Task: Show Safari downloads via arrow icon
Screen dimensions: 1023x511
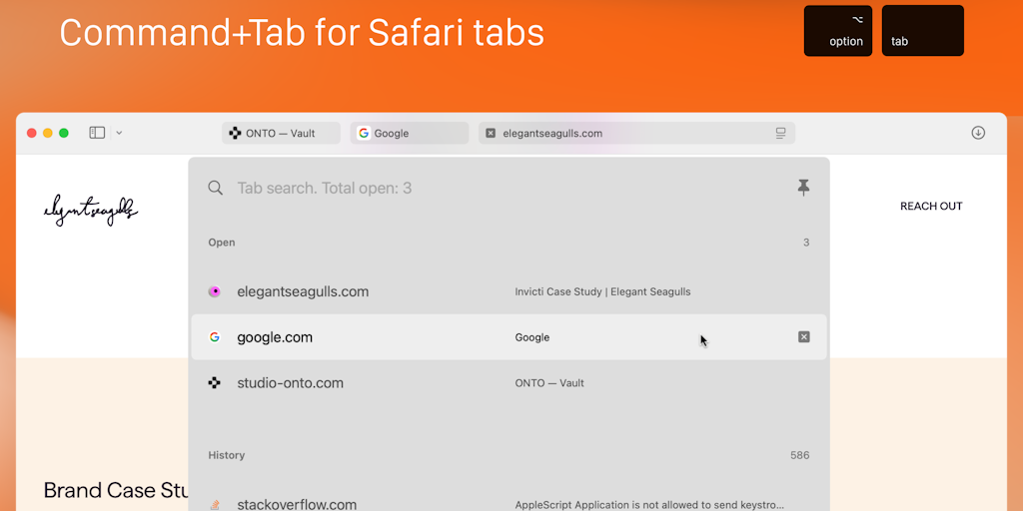Action: 978,133
